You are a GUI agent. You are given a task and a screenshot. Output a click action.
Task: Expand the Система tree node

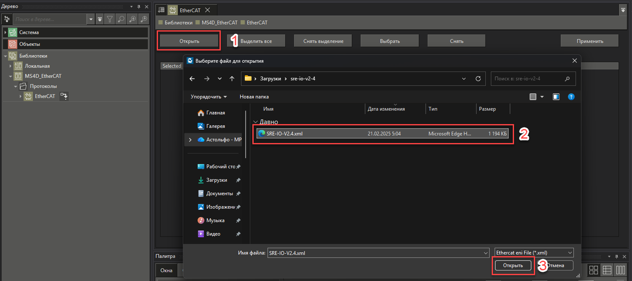tap(5, 32)
